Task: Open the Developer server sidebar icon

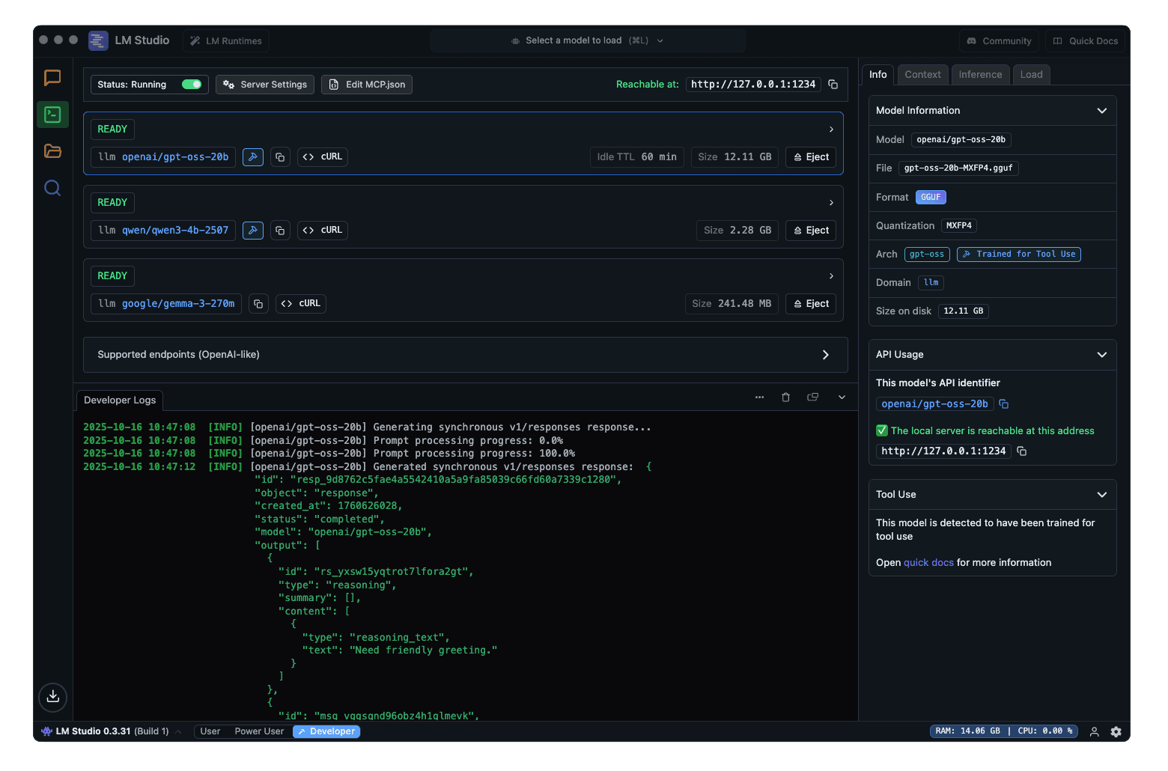Action: tap(52, 115)
